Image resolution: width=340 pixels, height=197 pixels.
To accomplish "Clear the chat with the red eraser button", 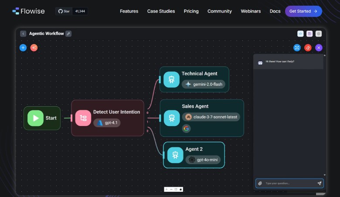I will pos(308,48).
